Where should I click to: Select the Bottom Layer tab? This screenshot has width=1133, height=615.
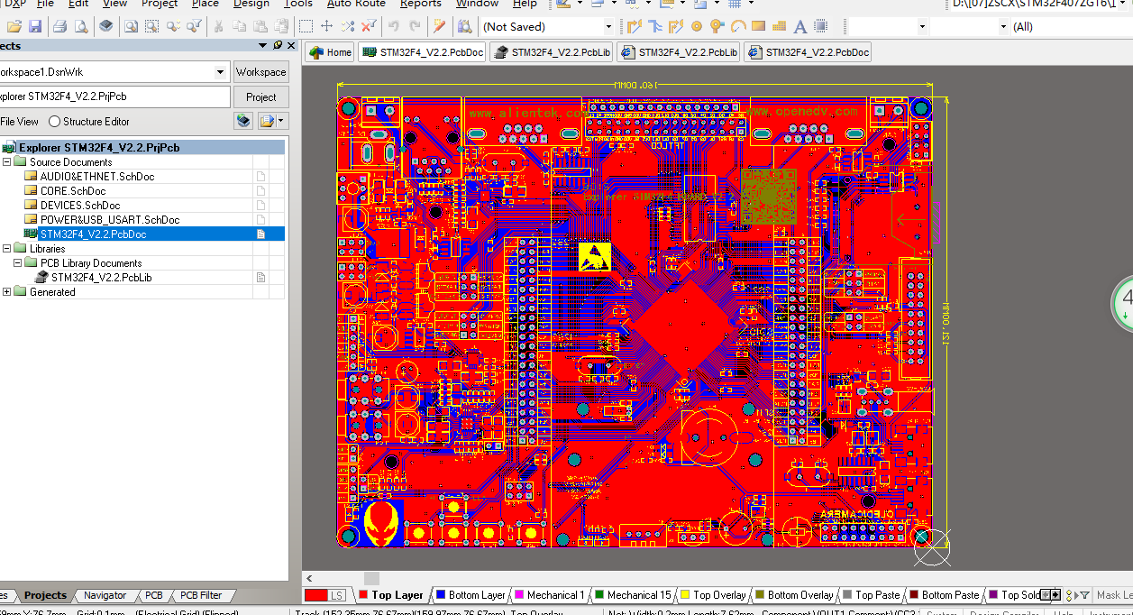pos(471,595)
